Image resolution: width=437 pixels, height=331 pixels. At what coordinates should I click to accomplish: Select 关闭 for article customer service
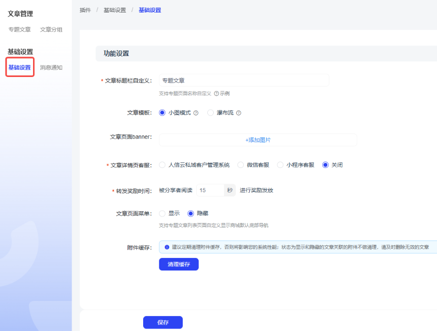(x=325, y=165)
